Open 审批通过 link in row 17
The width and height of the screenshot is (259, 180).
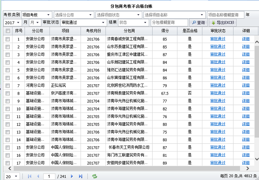(x=218, y=163)
